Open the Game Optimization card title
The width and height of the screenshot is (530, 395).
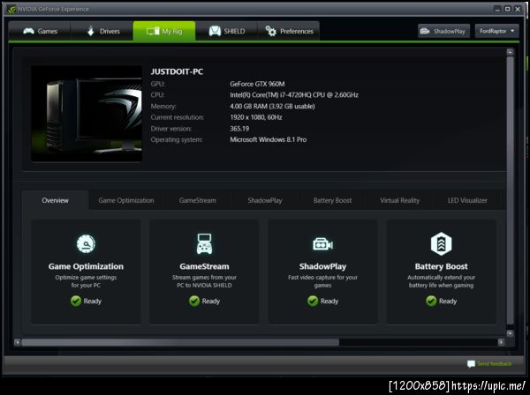pos(86,266)
